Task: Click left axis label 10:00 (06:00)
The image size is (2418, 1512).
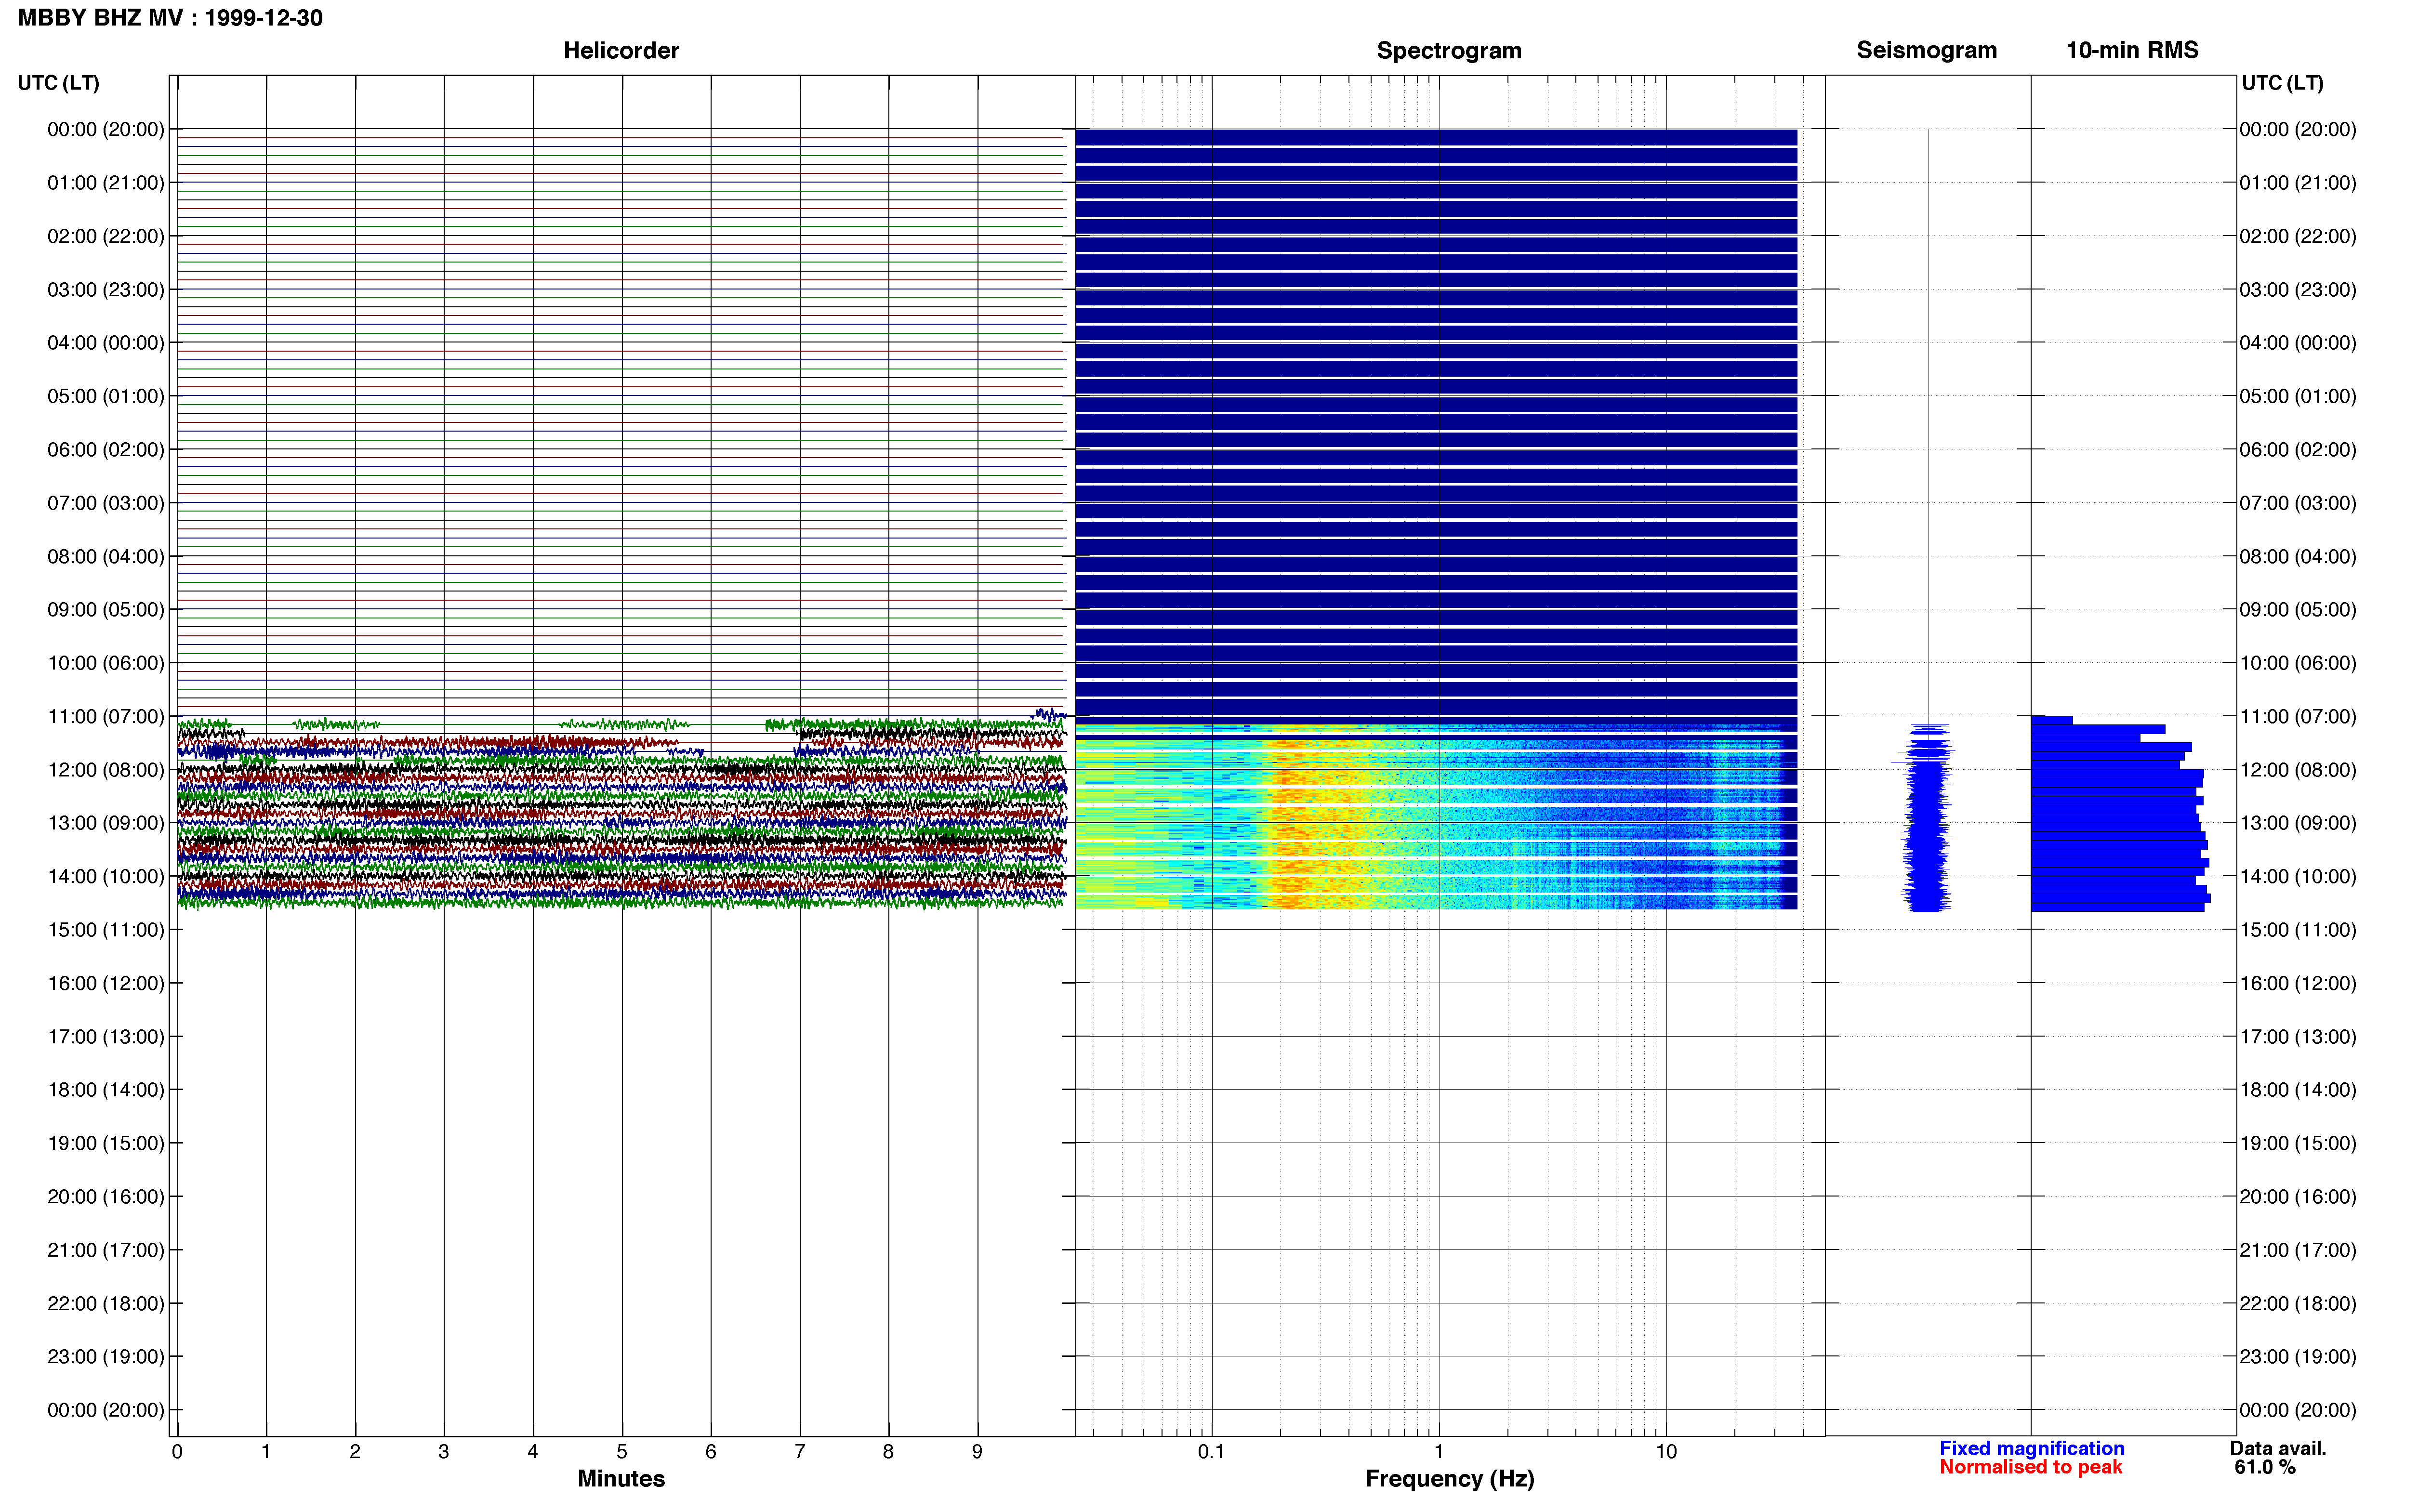Action: pos(106,663)
